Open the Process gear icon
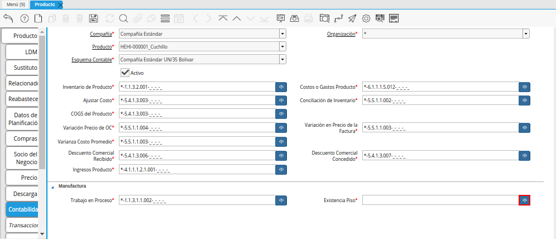Image resolution: width=556 pixels, height=239 pixels. 366,18
